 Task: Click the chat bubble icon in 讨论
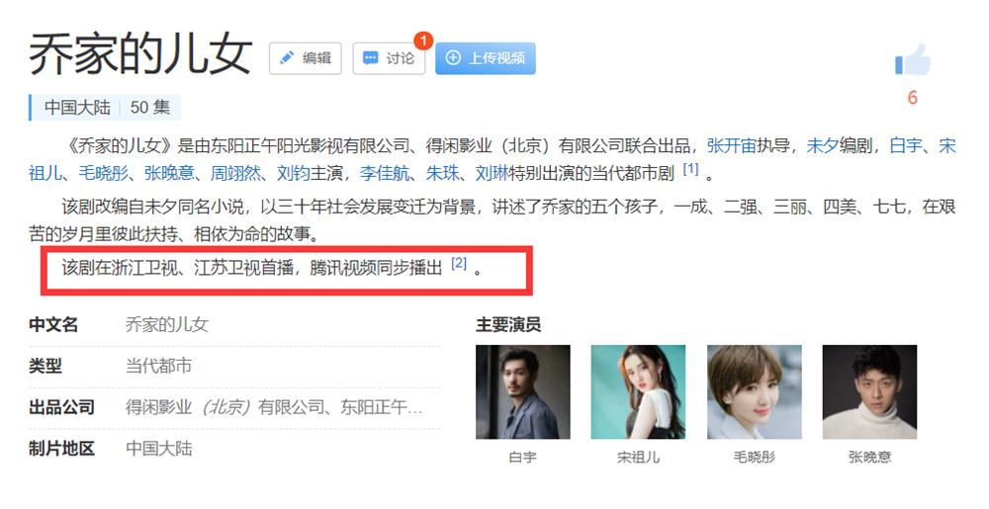(x=371, y=58)
